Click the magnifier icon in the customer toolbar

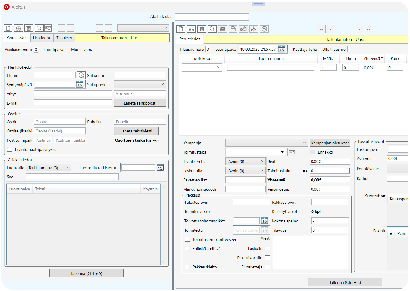pos(39,28)
